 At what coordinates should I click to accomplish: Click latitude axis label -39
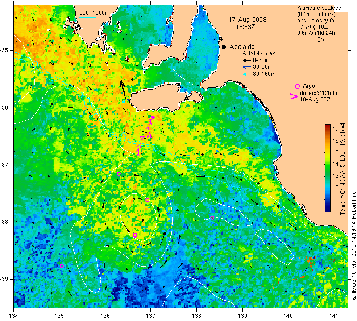click(4, 279)
